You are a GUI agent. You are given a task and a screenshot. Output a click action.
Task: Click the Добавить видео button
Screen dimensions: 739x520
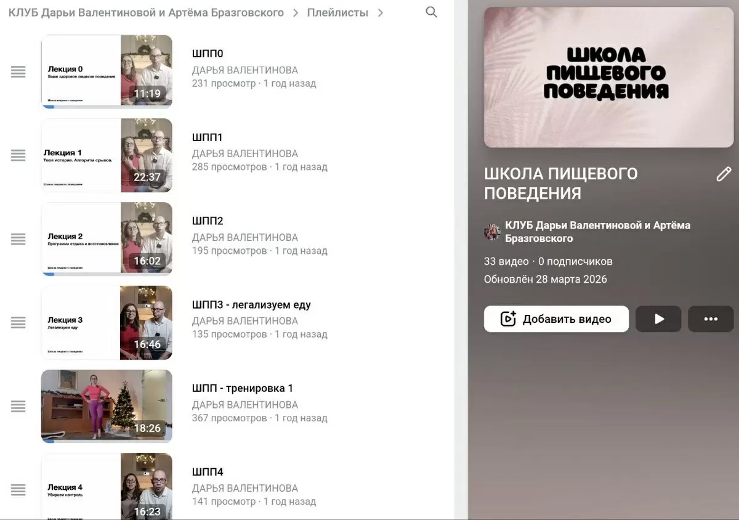tap(556, 319)
